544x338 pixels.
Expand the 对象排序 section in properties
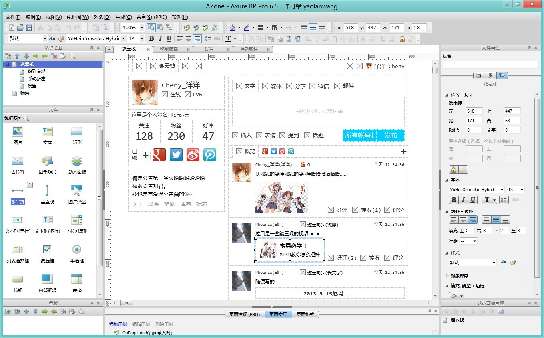(x=447, y=276)
